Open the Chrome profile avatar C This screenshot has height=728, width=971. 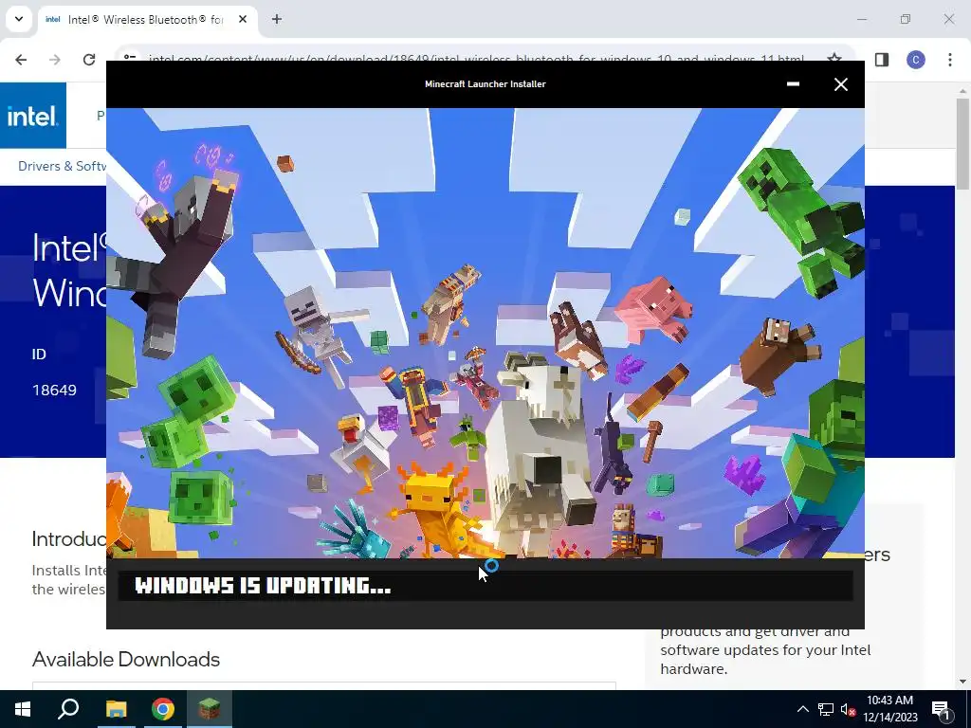point(916,60)
